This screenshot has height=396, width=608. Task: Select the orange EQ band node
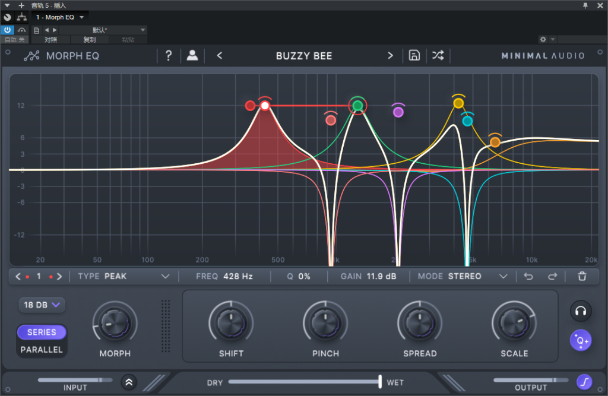[x=495, y=142]
